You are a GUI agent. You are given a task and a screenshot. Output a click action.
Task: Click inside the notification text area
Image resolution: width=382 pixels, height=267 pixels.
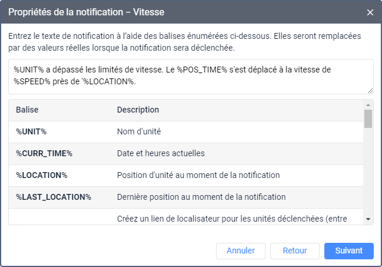tap(190, 77)
